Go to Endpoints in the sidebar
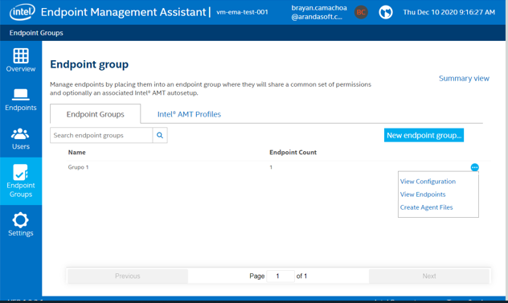The width and height of the screenshot is (508, 303). click(21, 100)
